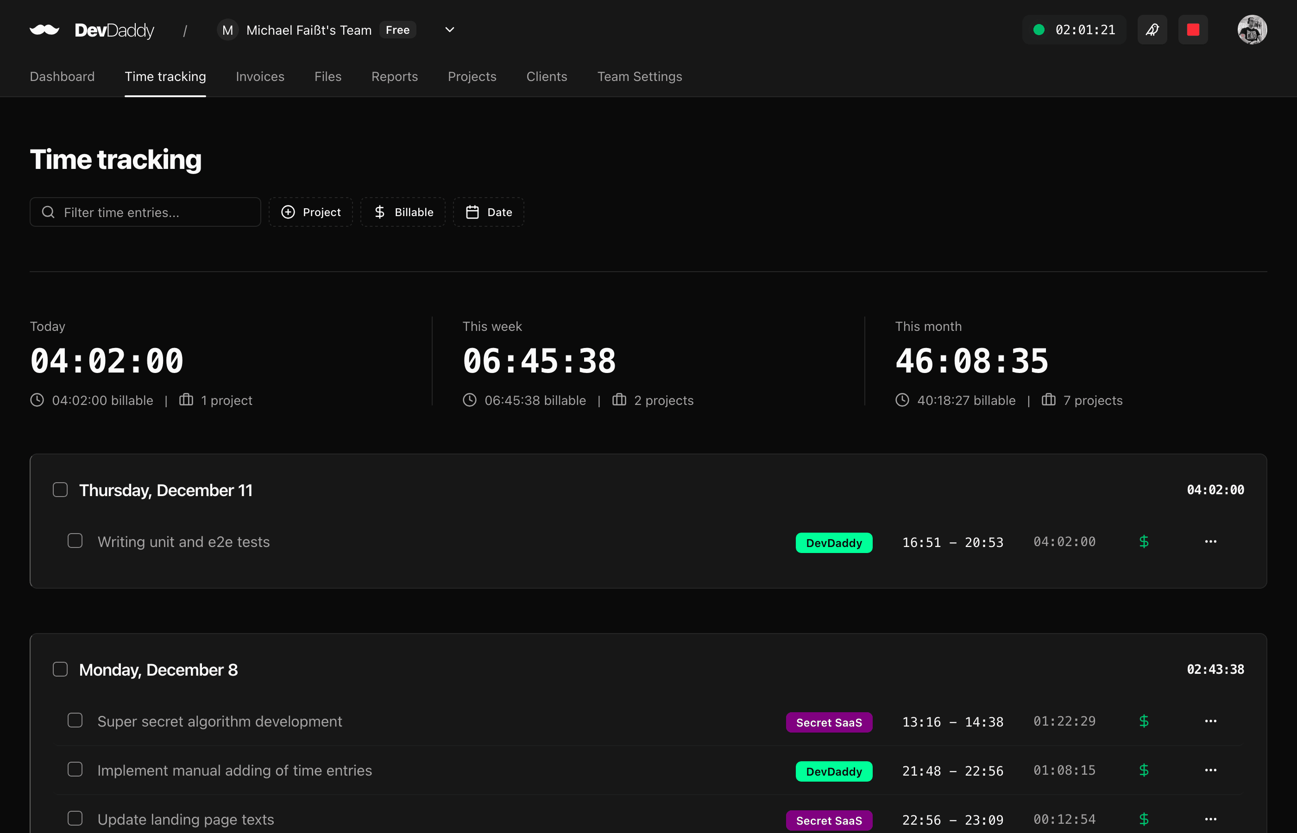This screenshot has height=833, width=1297.
Task: Click the clock icon under Today's total
Action: [37, 400]
